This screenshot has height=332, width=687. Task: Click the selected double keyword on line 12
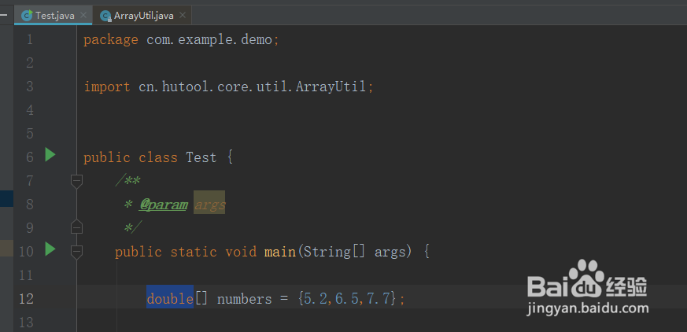pyautogui.click(x=169, y=299)
